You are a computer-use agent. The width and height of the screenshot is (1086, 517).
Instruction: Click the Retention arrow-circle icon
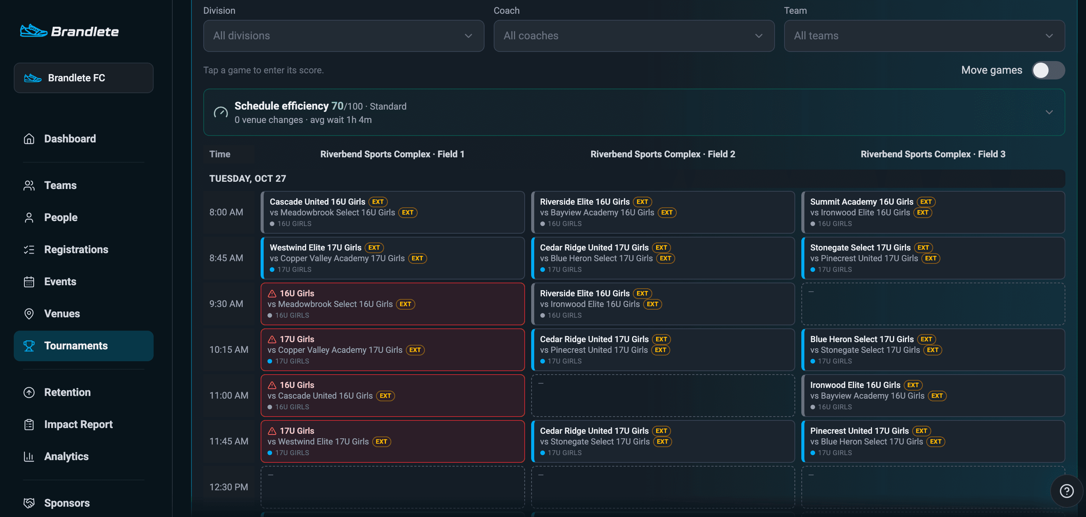coord(29,392)
